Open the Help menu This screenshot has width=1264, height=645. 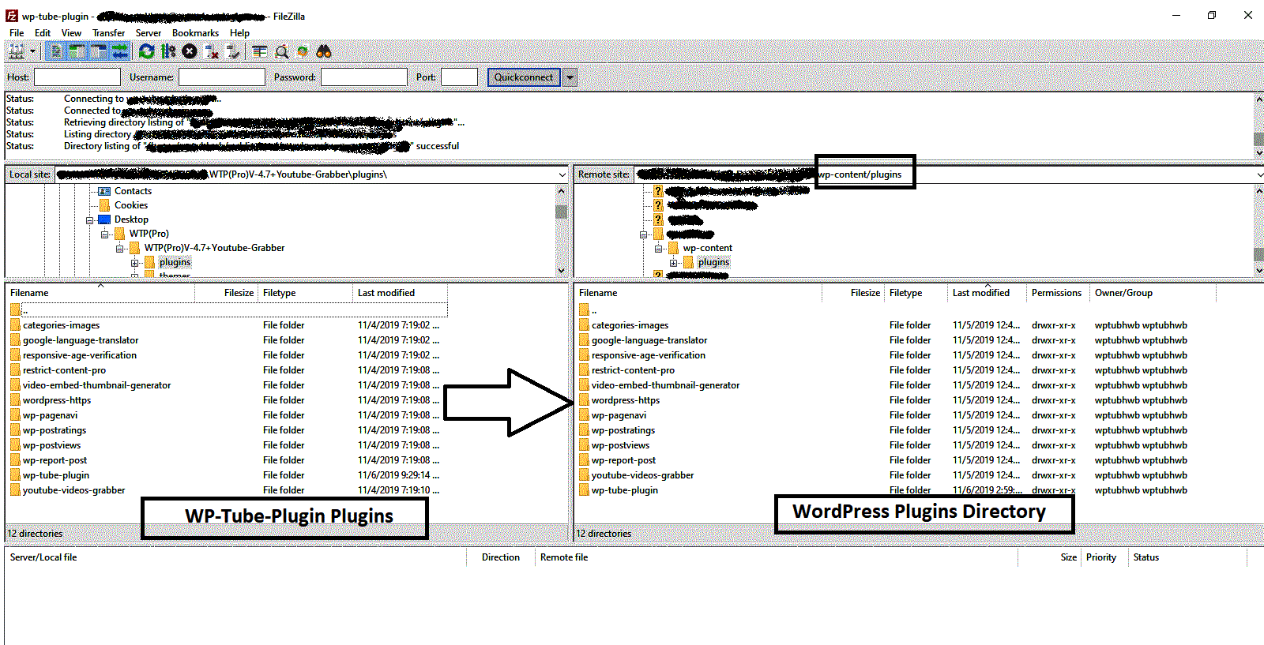(239, 33)
